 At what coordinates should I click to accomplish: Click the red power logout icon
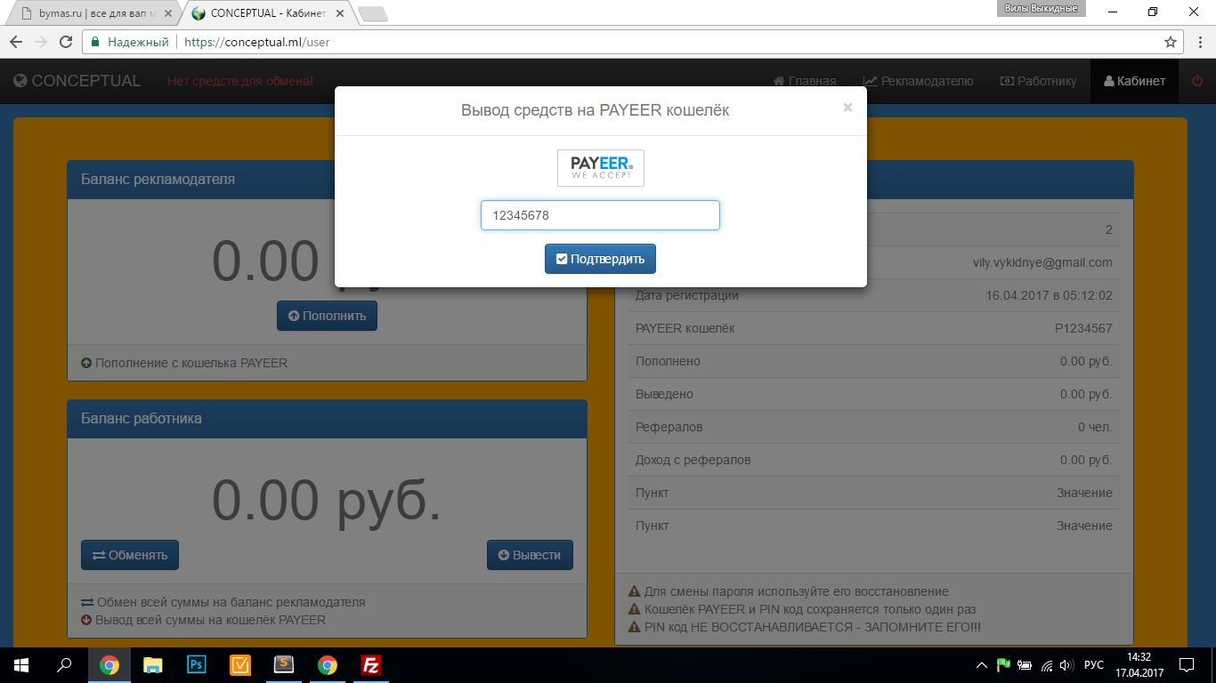tap(1196, 81)
